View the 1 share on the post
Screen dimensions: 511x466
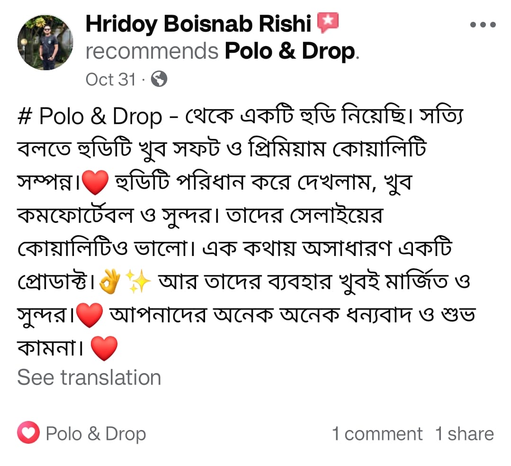coord(464,434)
